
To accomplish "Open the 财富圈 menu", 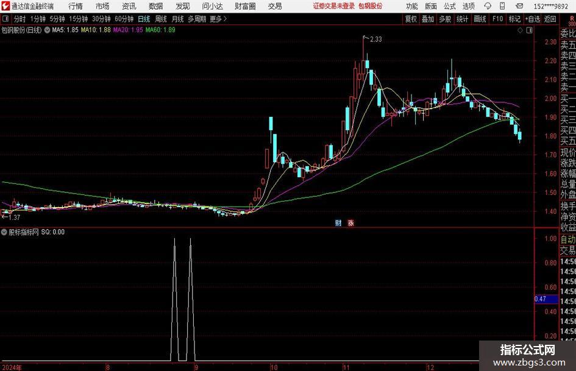I will 245,6.
